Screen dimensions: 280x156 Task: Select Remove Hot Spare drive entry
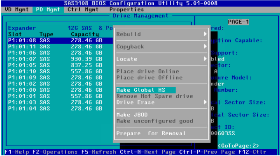[154, 96]
